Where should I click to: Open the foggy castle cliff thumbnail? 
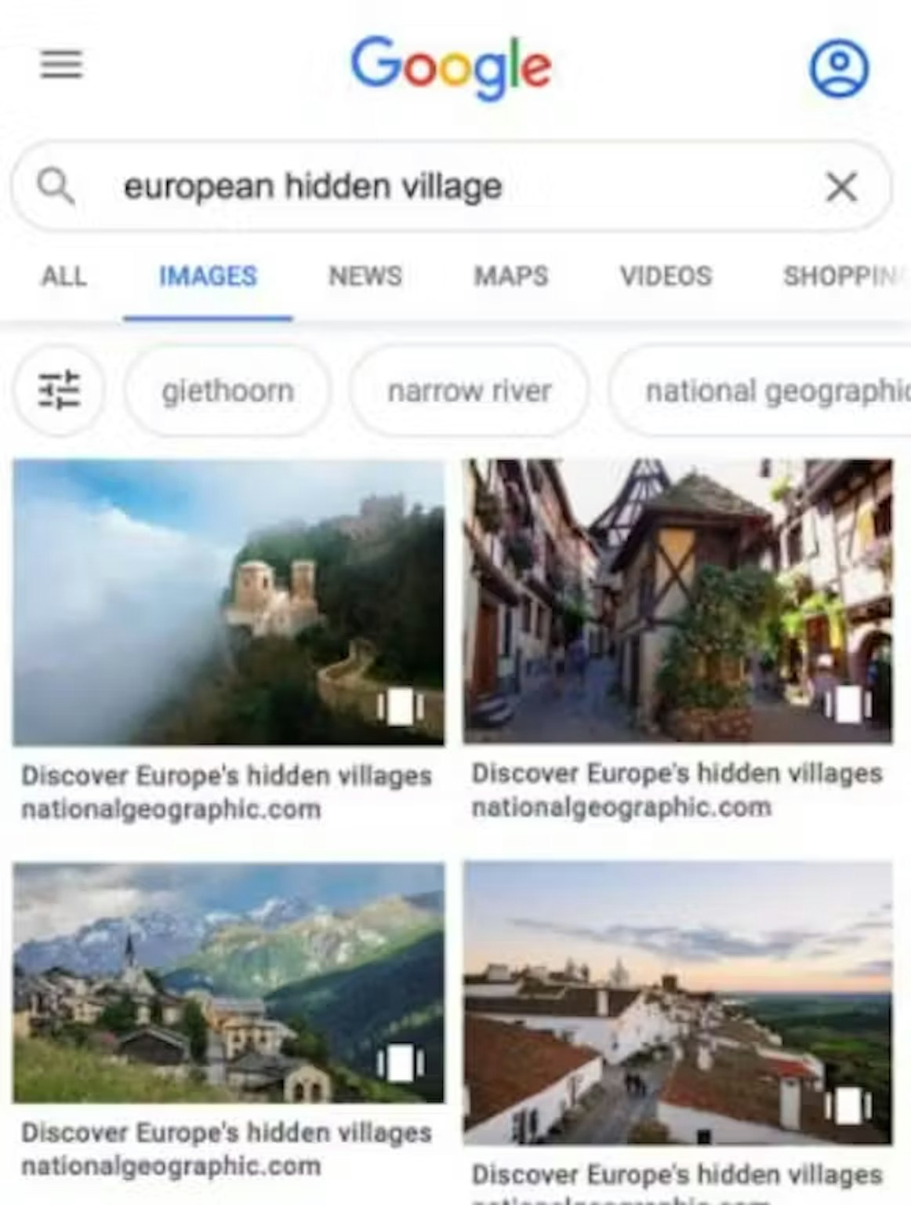[x=228, y=602]
